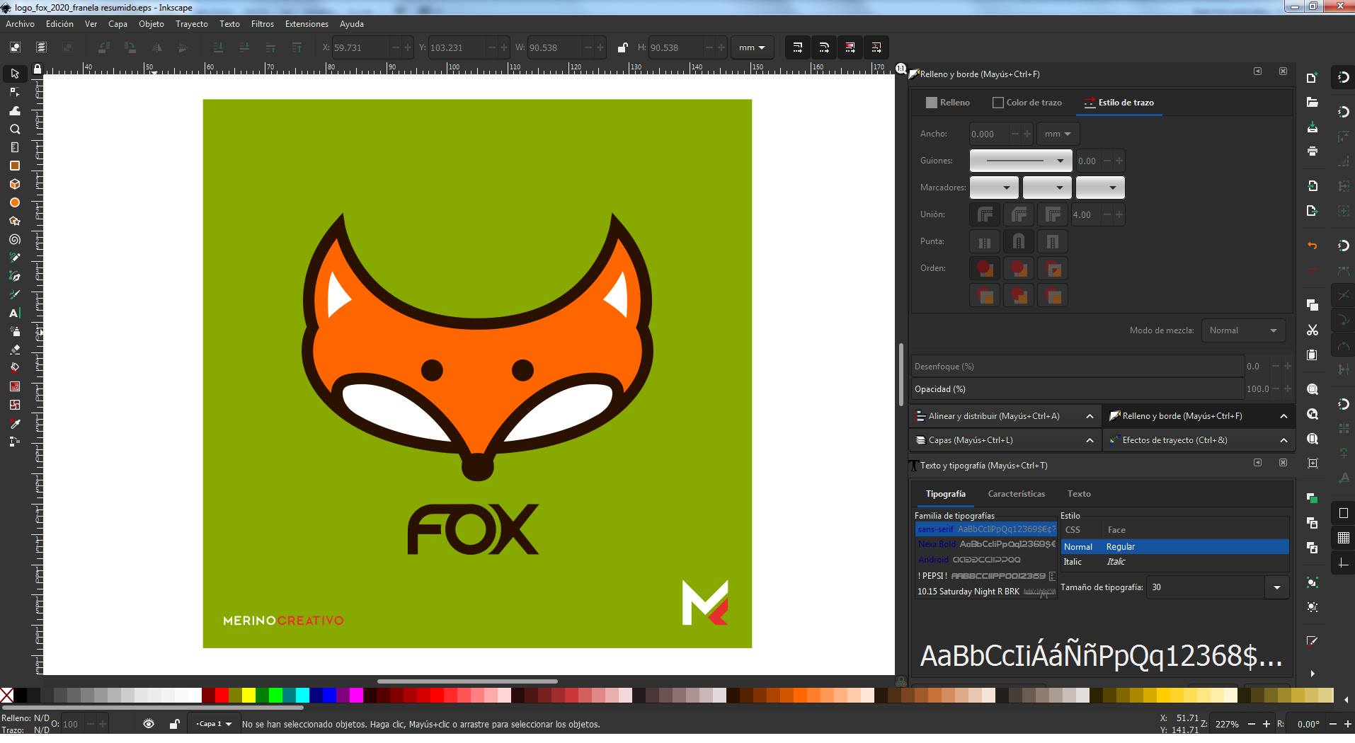Select the Ellipse circle tool
Viewport: 1355px width, 743px height.
pos(14,202)
